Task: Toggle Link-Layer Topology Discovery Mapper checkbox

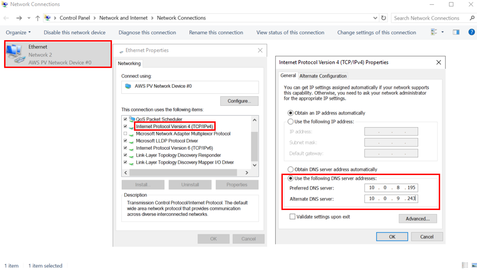Action: coord(125,162)
